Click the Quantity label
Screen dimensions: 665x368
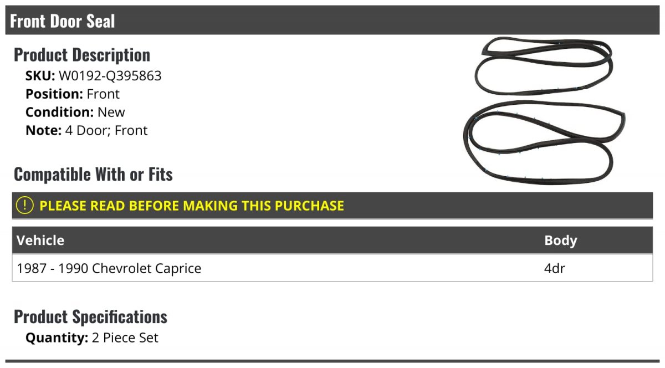[57, 338]
